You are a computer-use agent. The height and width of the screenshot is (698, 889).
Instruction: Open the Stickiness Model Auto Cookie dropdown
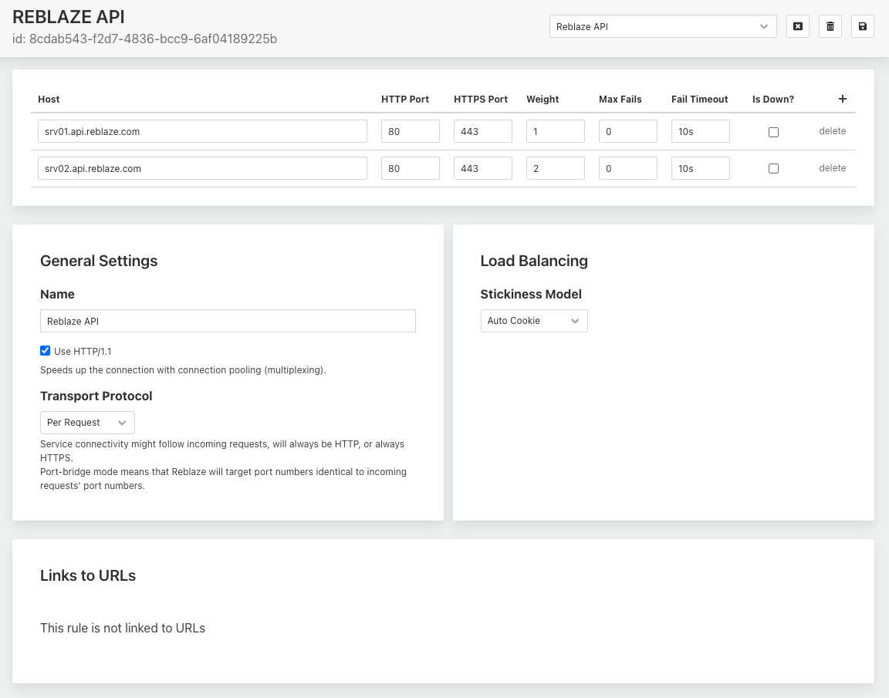coord(533,321)
